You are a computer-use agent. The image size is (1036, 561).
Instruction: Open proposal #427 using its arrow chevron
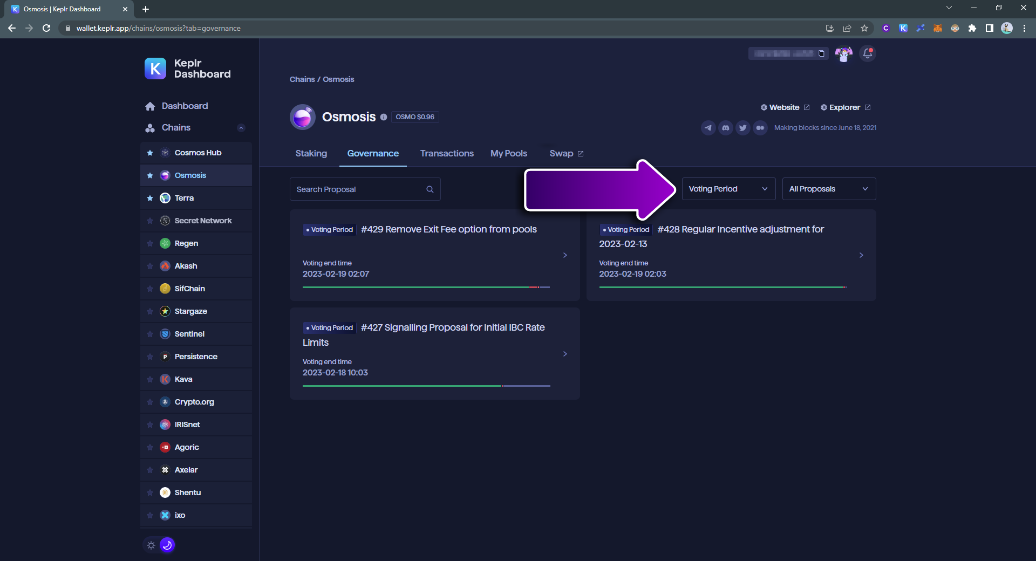[x=565, y=354]
